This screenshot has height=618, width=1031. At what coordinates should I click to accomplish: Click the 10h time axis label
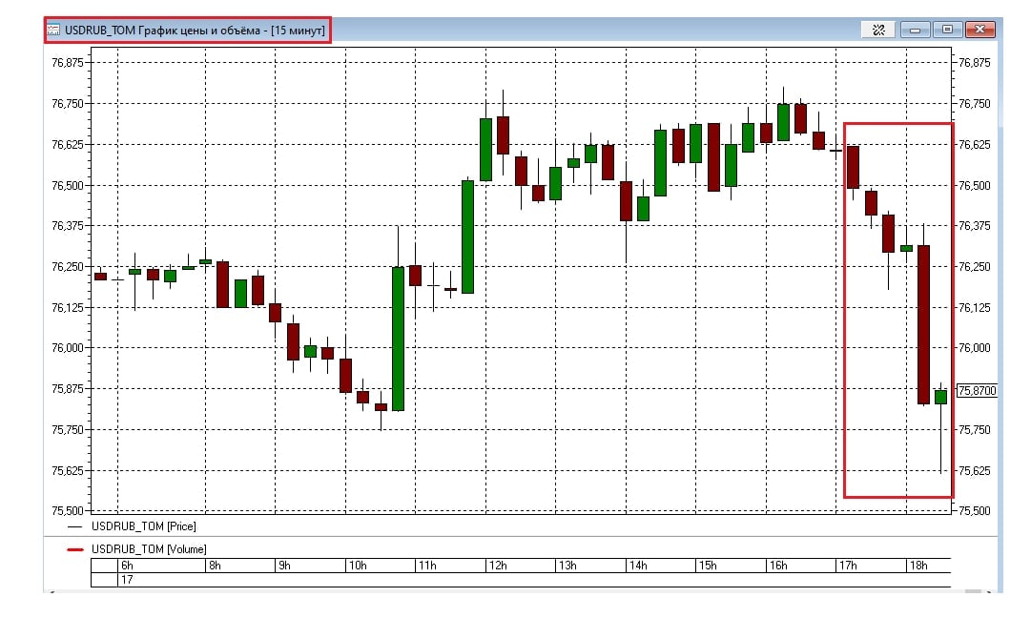pos(358,566)
